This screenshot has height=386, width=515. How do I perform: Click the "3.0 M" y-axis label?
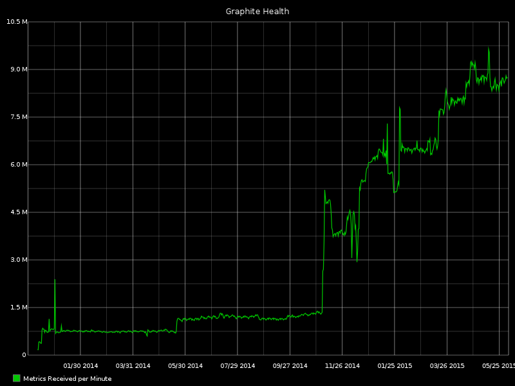pyautogui.click(x=19, y=260)
